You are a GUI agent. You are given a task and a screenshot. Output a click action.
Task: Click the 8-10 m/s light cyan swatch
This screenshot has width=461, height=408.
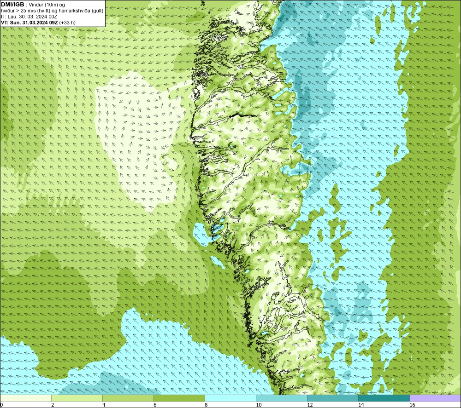230,398
